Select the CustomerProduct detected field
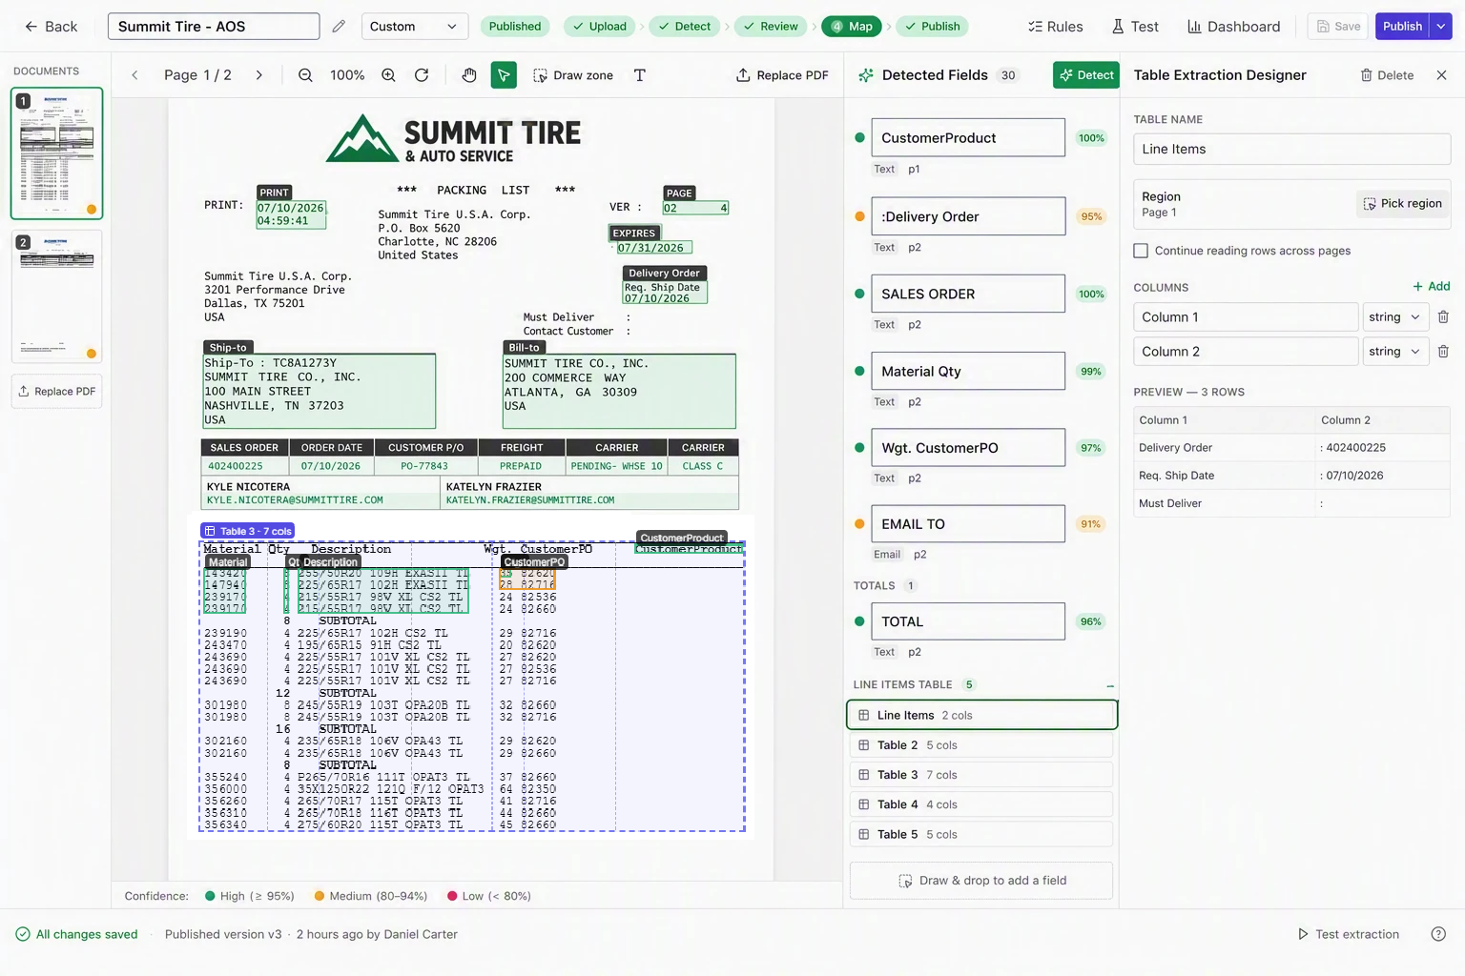 pyautogui.click(x=968, y=137)
